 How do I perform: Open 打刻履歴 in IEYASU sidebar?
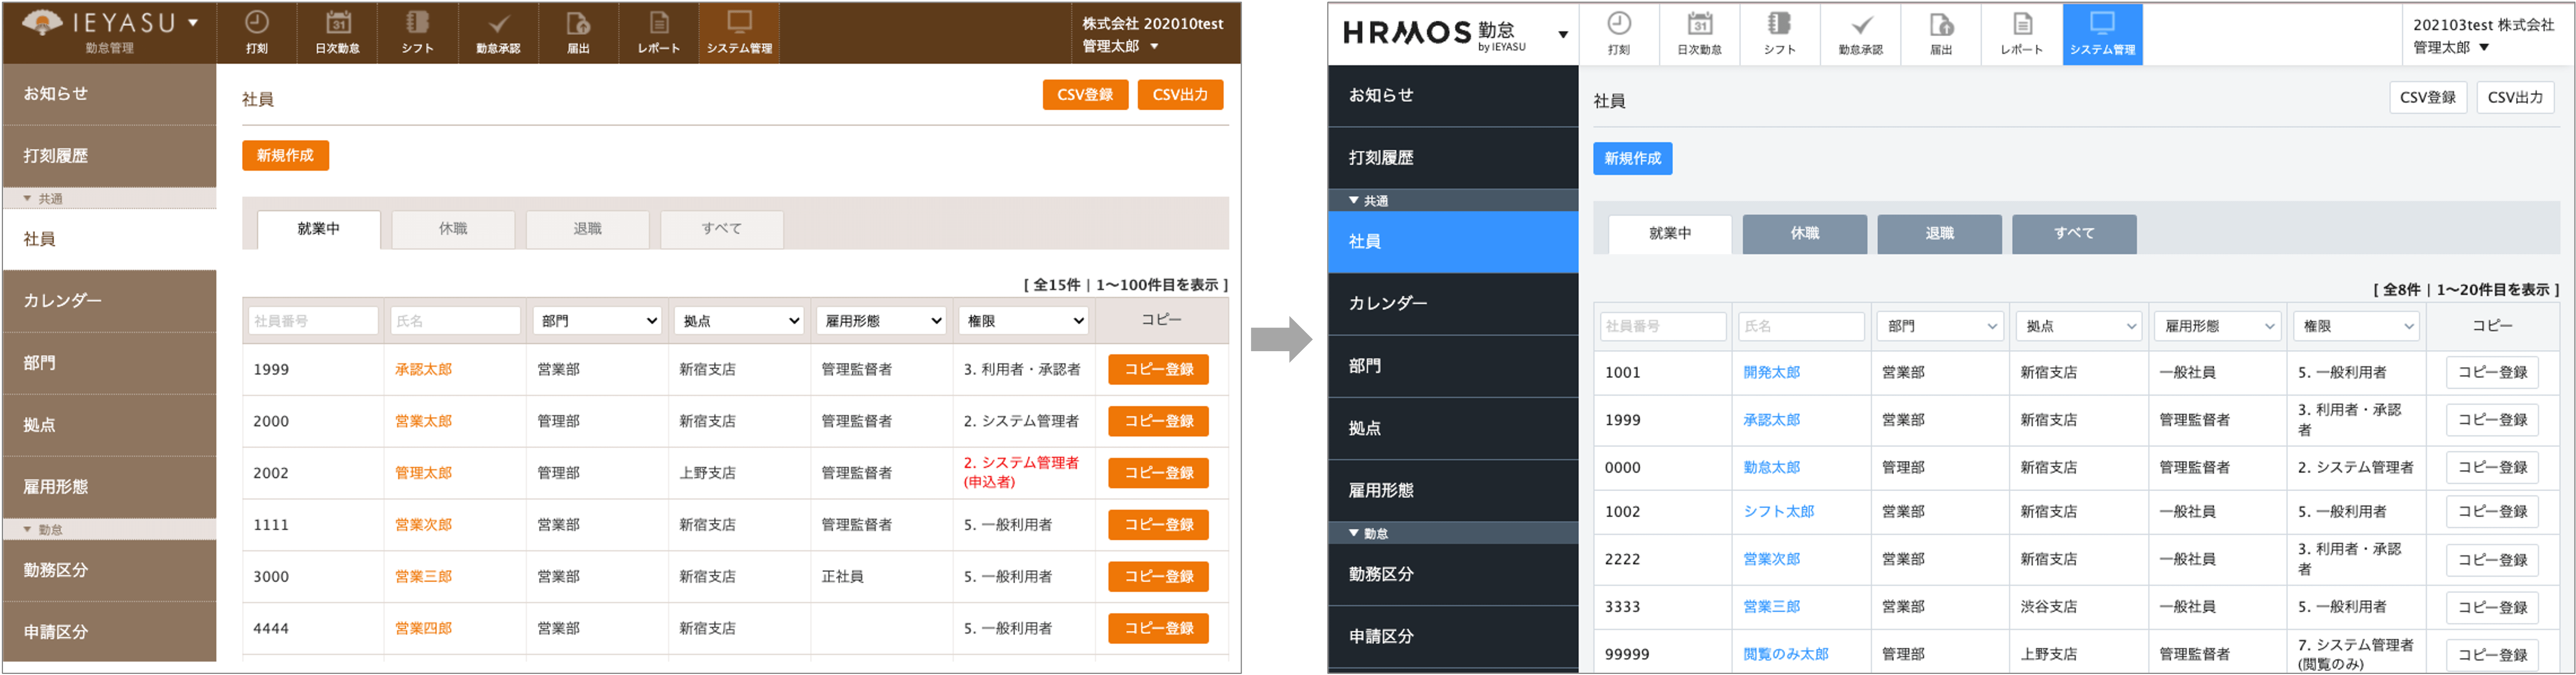pyautogui.click(x=109, y=156)
